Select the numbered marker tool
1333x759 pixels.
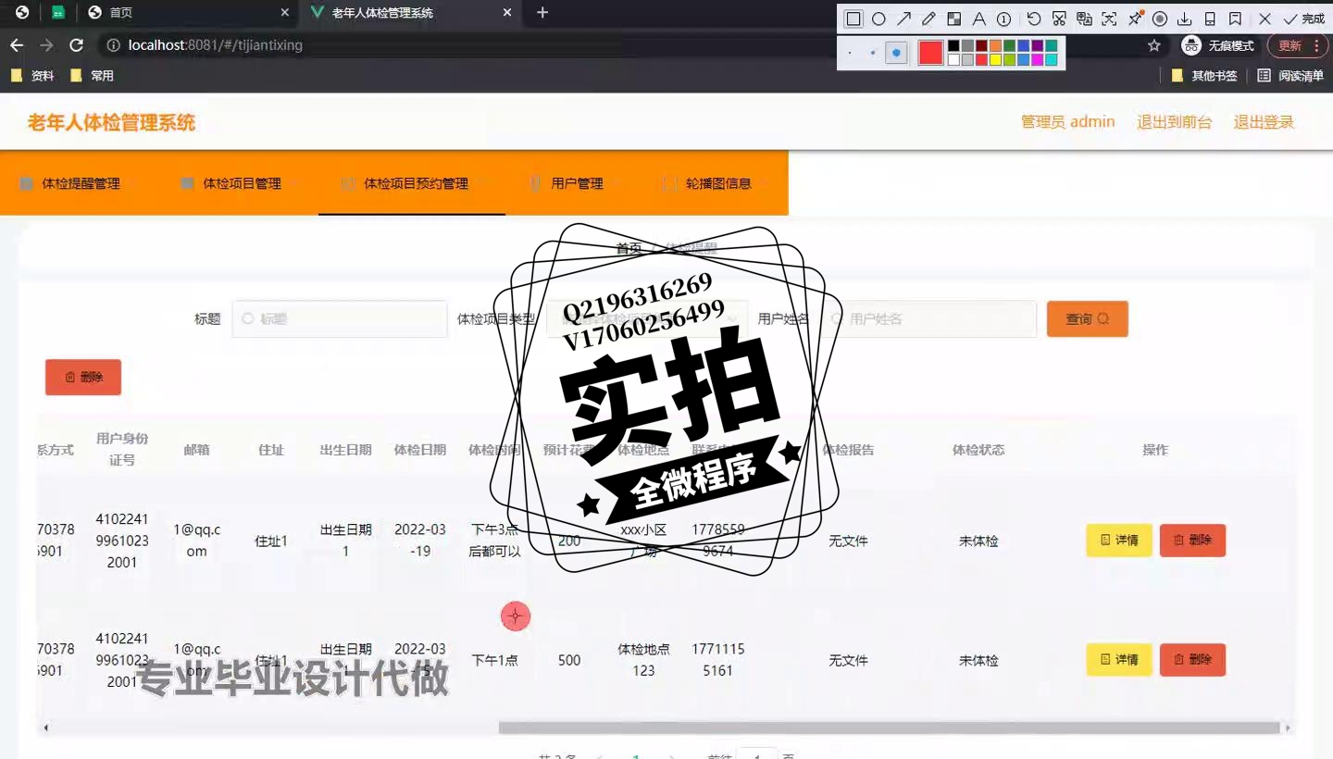pos(1003,19)
